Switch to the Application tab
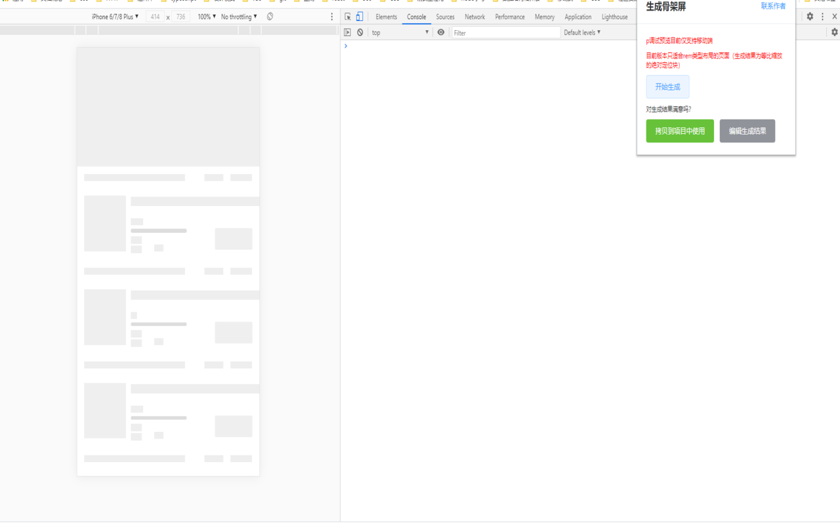The height and width of the screenshot is (525, 840). [577, 16]
